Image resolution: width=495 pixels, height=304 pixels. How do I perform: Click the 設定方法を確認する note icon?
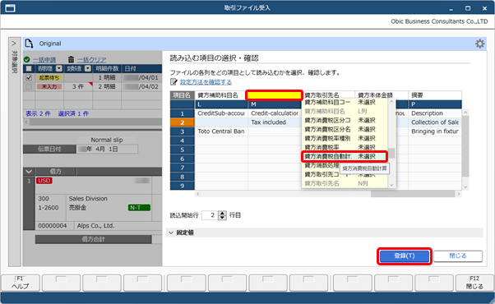(x=173, y=82)
